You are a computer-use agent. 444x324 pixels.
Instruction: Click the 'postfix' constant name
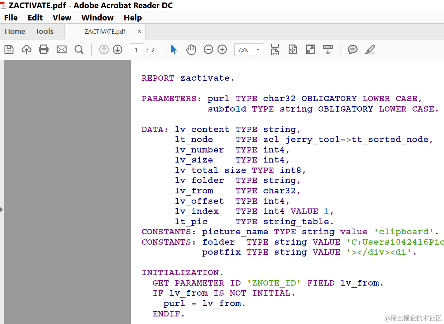click(x=221, y=252)
